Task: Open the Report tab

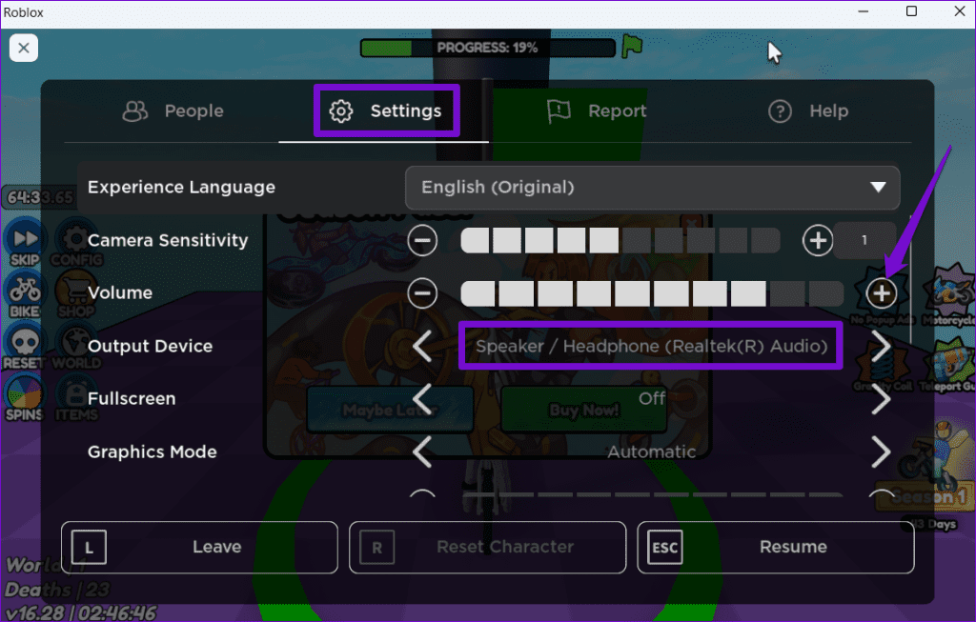Action: click(596, 110)
